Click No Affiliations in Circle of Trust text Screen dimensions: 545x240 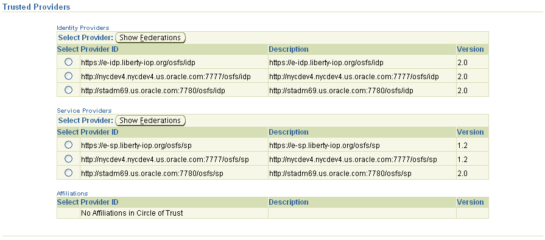(x=132, y=213)
